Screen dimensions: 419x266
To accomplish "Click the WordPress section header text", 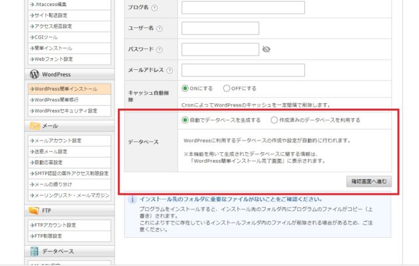I will 56,75.
